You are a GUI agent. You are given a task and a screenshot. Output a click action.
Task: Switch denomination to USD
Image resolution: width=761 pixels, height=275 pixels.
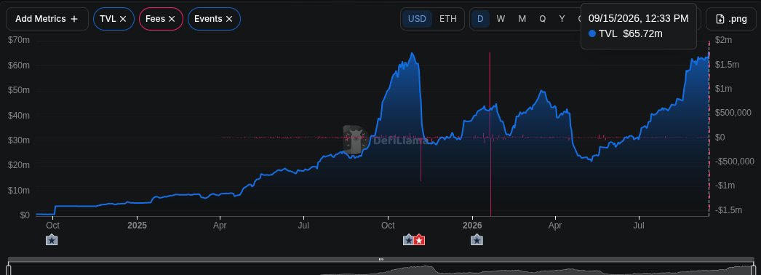417,19
